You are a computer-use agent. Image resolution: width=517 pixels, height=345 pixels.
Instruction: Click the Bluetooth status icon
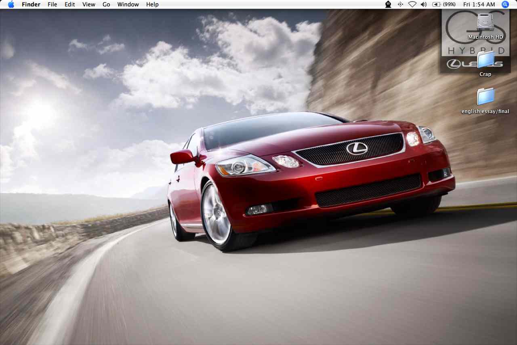400,4
